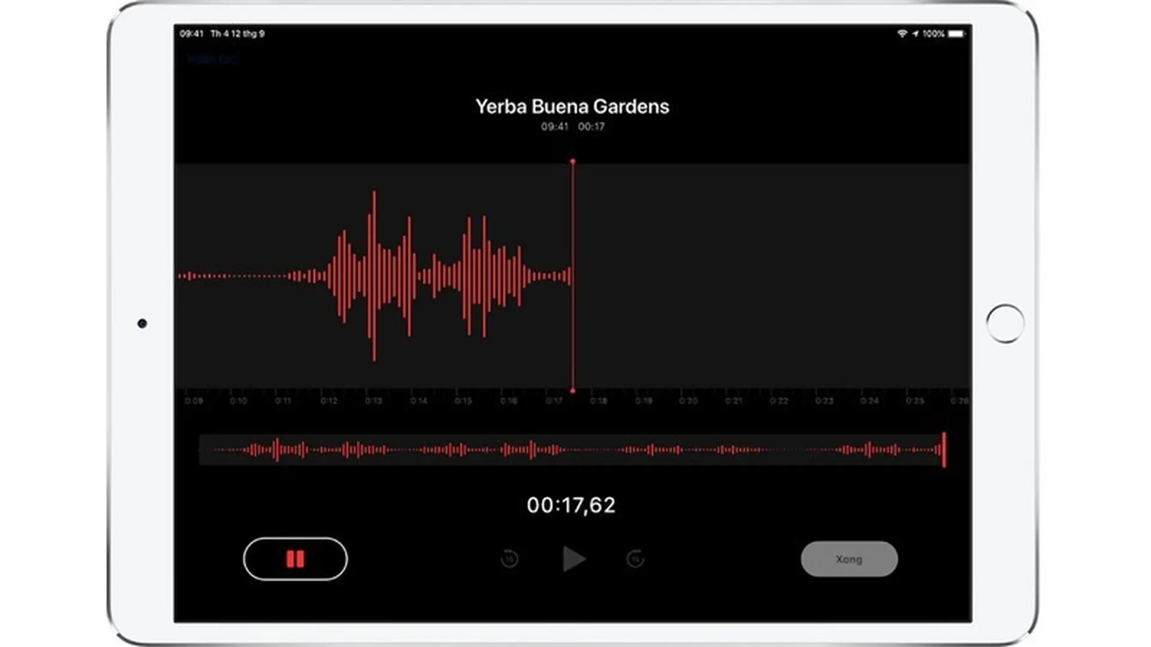1151x647 pixels.
Task: Tap the 0:10 mark on the time ruler
Action: tap(239, 401)
